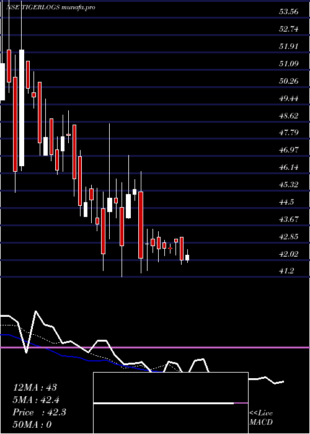Click the 51.91 price level label
The height and width of the screenshot is (434, 310).
(289, 46)
